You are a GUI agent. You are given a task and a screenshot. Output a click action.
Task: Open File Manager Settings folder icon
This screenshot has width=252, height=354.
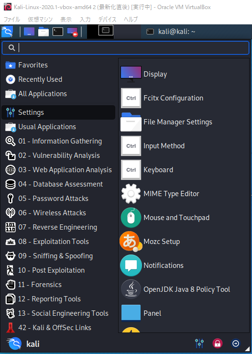(131, 122)
